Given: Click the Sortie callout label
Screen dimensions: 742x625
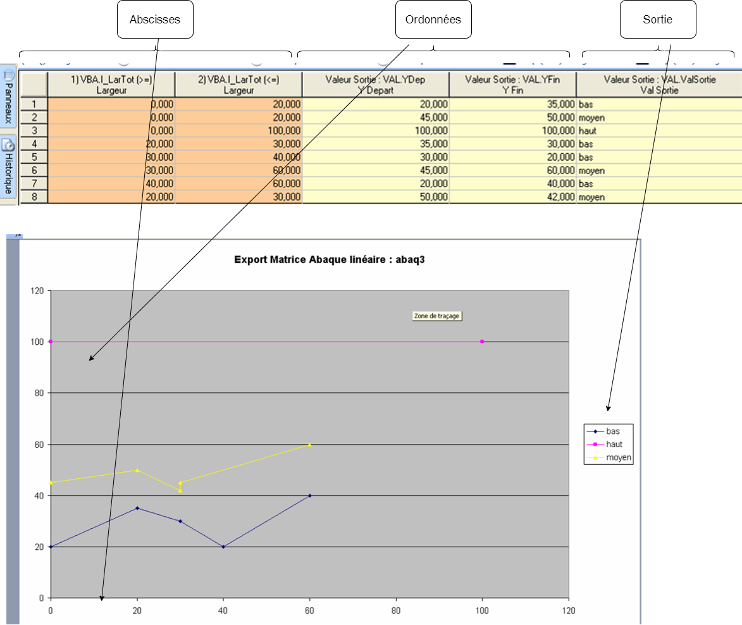Looking at the screenshot, I should [x=658, y=19].
